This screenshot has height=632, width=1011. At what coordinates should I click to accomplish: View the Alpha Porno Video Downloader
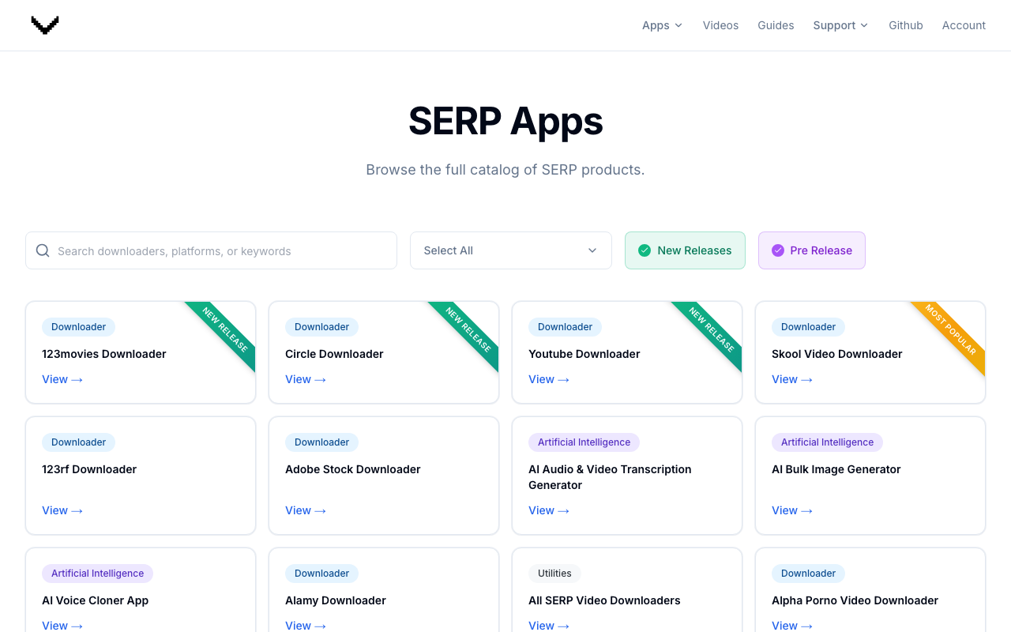tap(792, 625)
